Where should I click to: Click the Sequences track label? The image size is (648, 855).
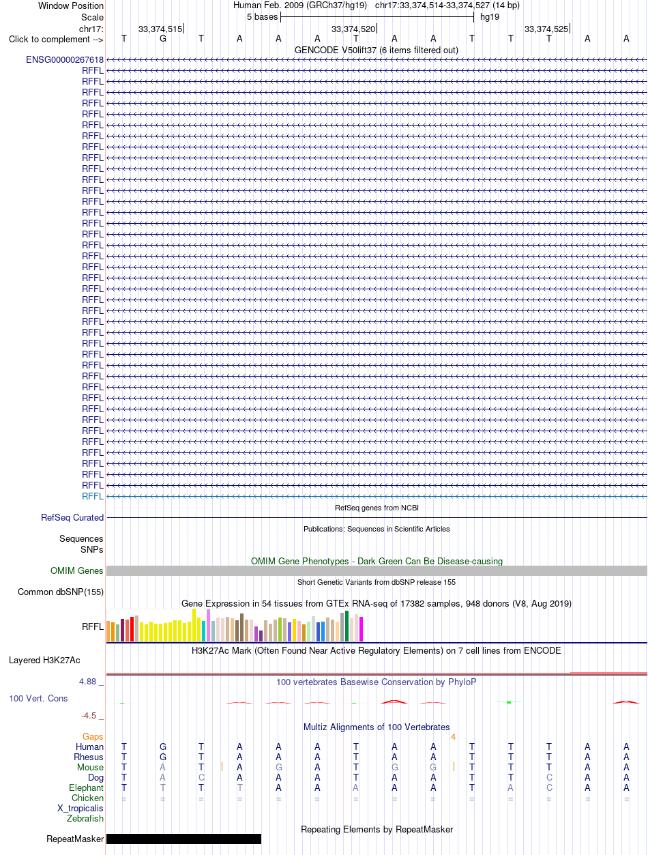pos(81,539)
